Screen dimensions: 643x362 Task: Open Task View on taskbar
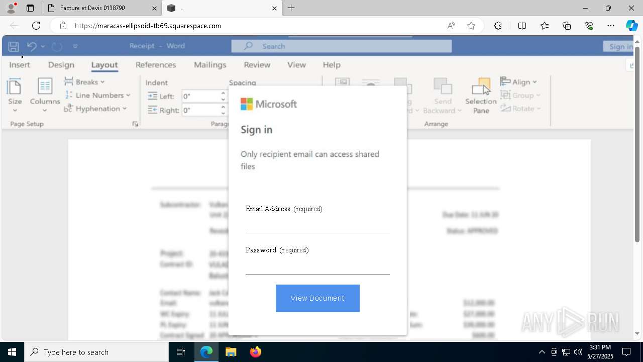(x=181, y=352)
